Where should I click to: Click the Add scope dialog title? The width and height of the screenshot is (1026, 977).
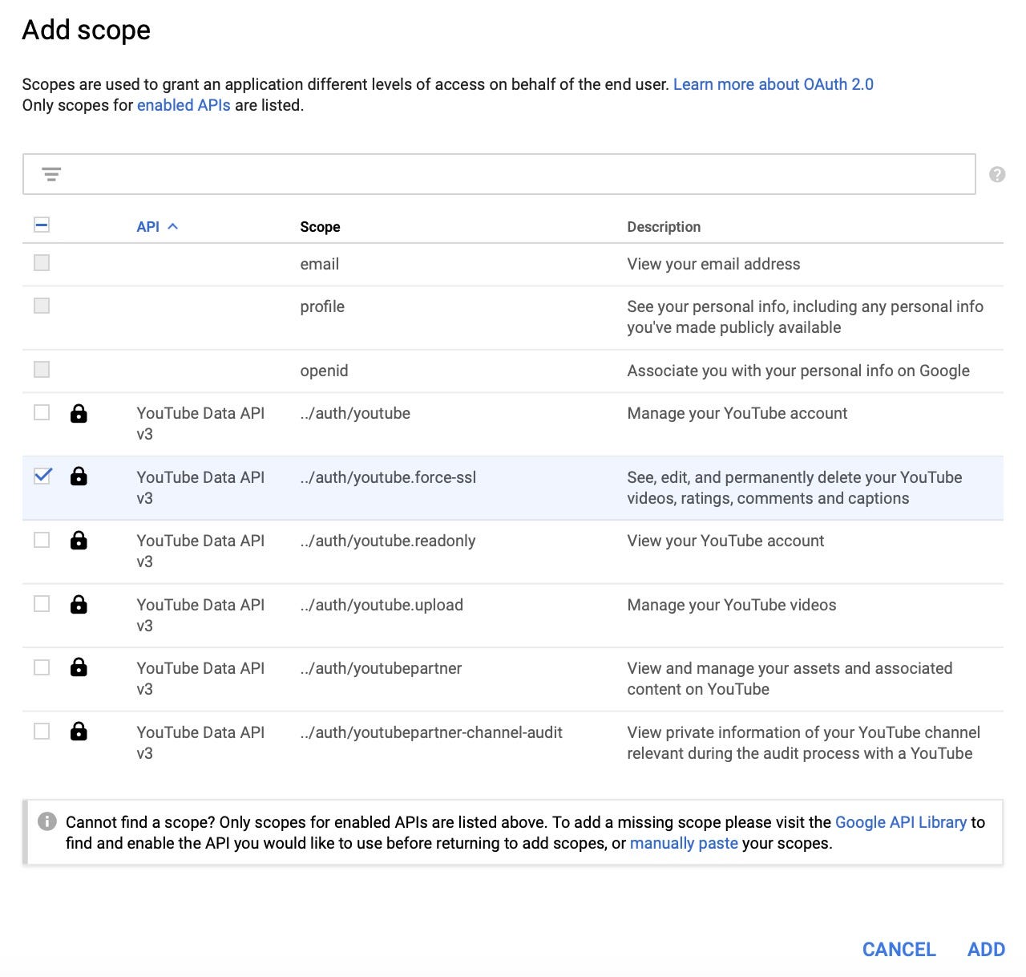87,30
